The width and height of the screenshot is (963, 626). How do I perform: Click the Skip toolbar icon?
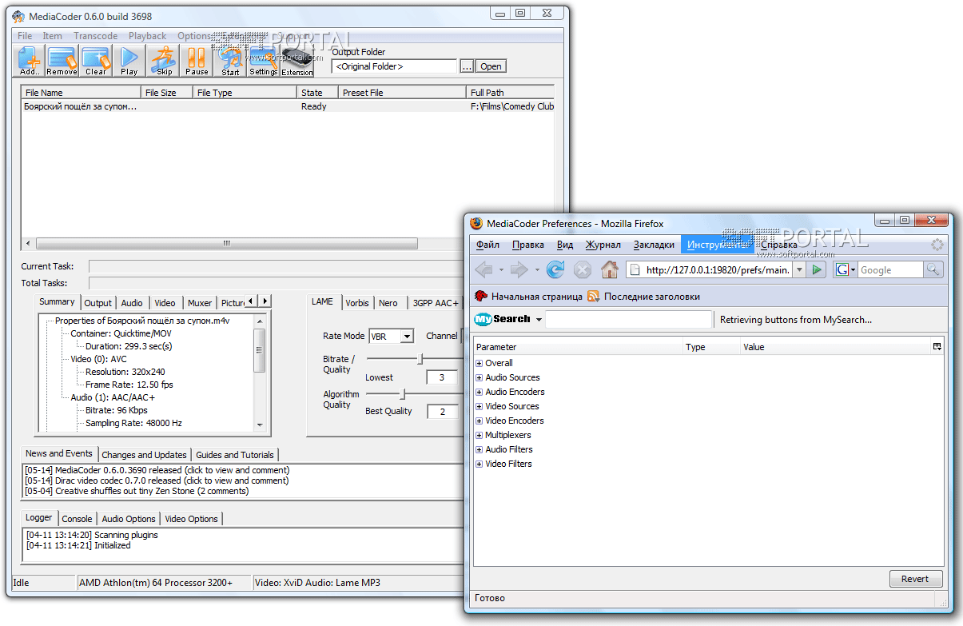click(x=164, y=61)
